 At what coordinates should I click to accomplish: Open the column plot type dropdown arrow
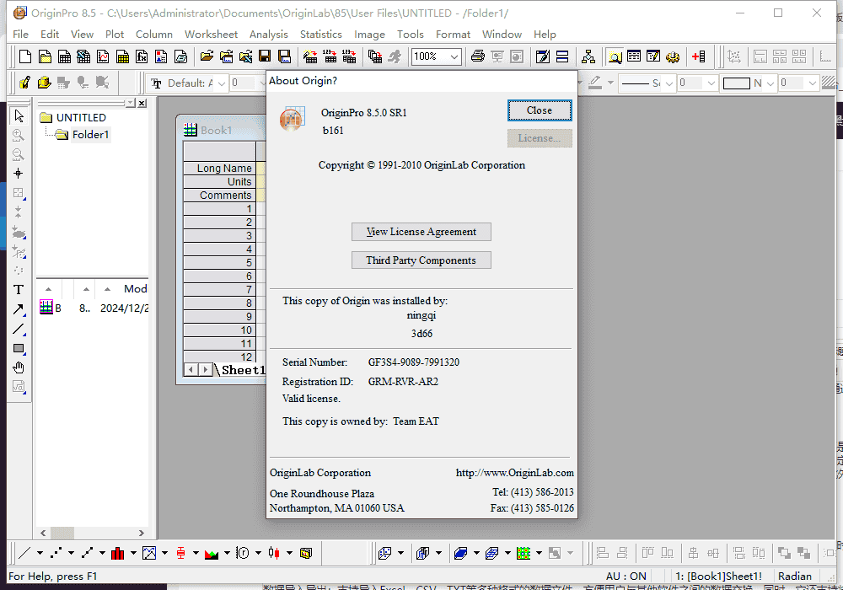[x=132, y=554]
